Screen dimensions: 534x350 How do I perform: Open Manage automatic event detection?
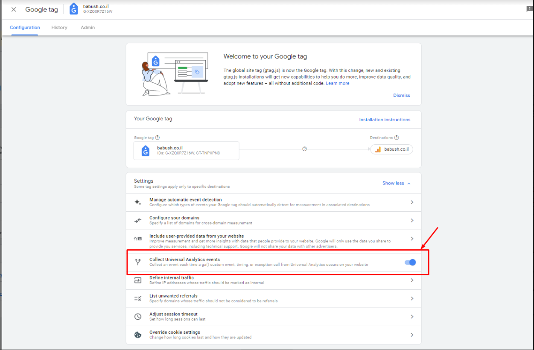click(273, 202)
